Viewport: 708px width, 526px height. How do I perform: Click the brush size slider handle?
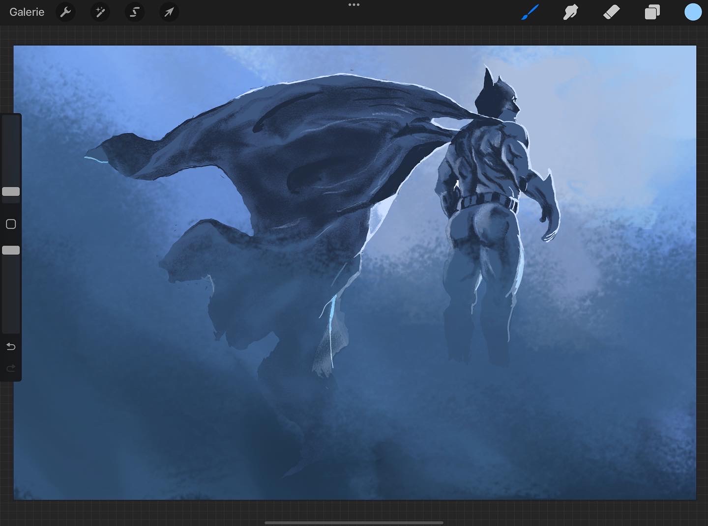pyautogui.click(x=11, y=192)
